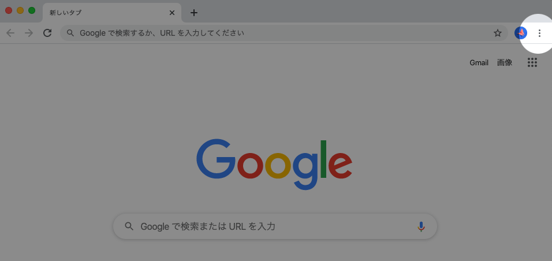Click the Google search input box
The width and height of the screenshot is (552, 261).
[271, 226]
